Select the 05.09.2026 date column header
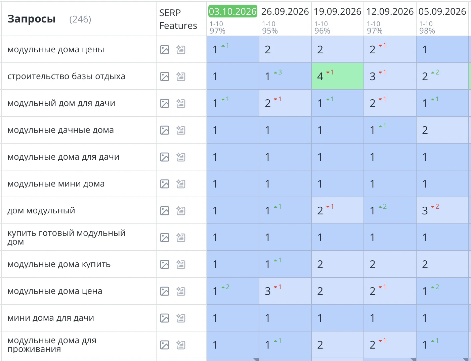The image size is (471, 361). 442,11
